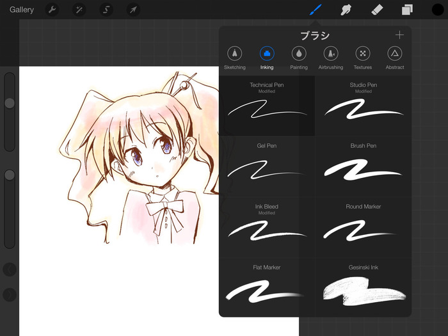Select the Studio Pen brush
448x336 pixels.
click(363, 106)
